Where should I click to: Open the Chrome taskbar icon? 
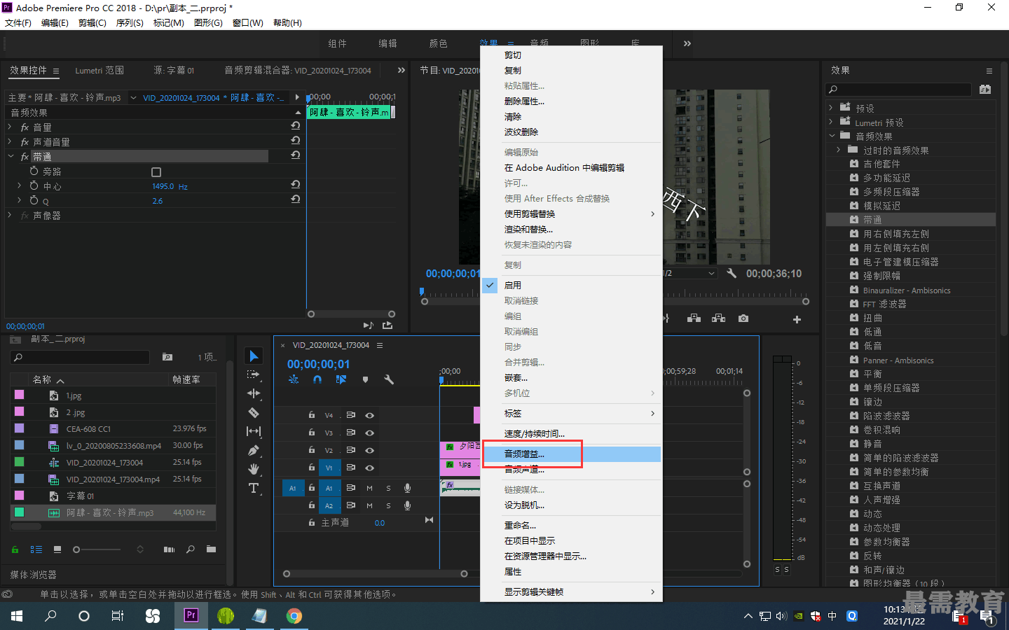point(294,616)
